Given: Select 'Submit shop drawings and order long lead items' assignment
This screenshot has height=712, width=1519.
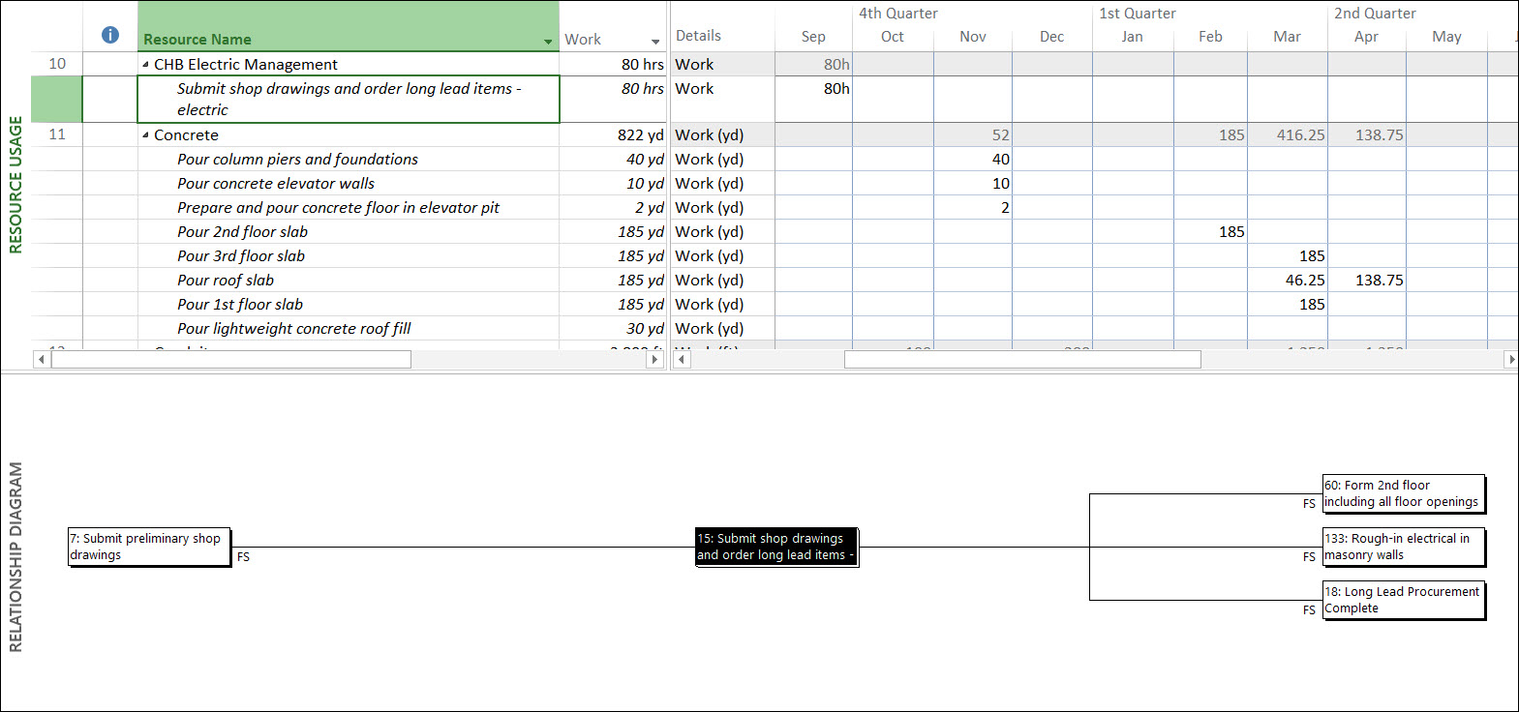Looking at the screenshot, I should coord(349,99).
